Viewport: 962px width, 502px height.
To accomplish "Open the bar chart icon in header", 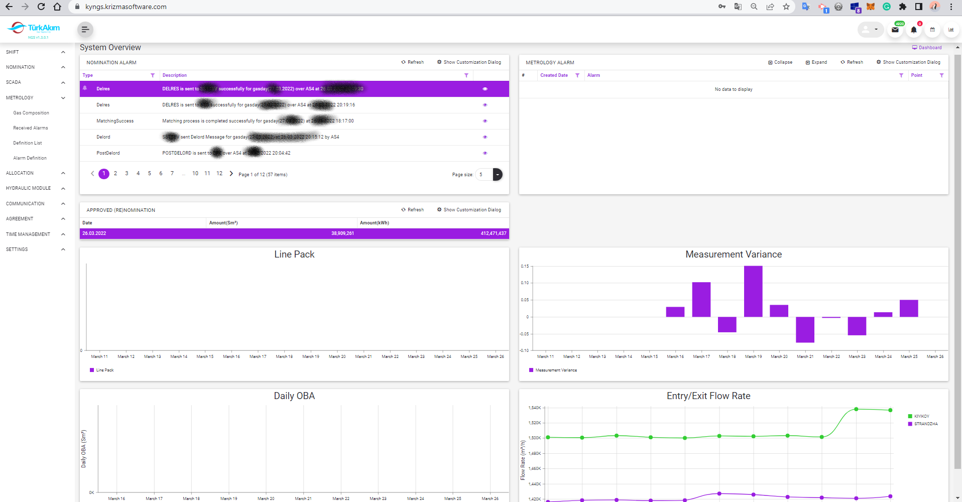I will coord(951,30).
